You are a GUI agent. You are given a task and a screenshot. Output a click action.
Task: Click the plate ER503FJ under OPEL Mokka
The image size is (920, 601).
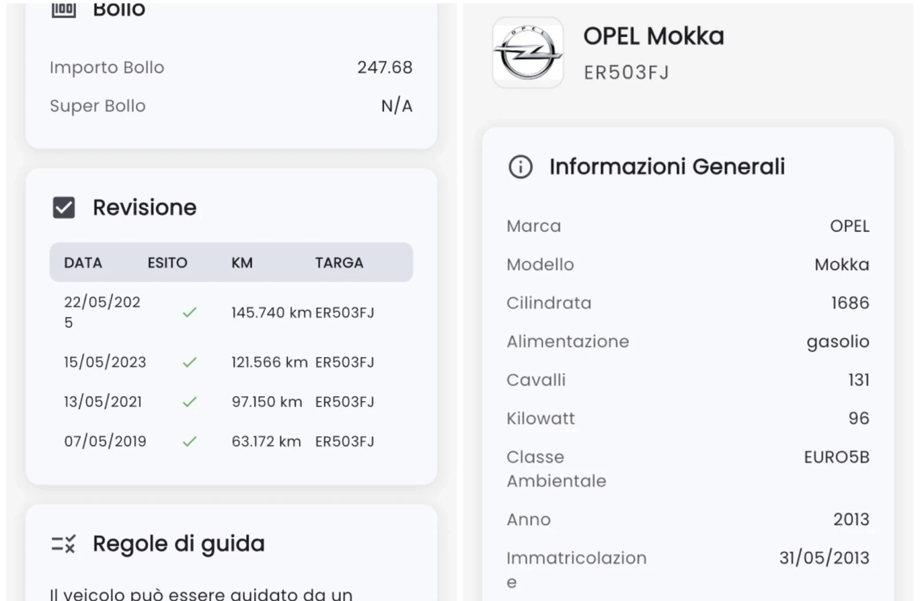click(x=626, y=72)
